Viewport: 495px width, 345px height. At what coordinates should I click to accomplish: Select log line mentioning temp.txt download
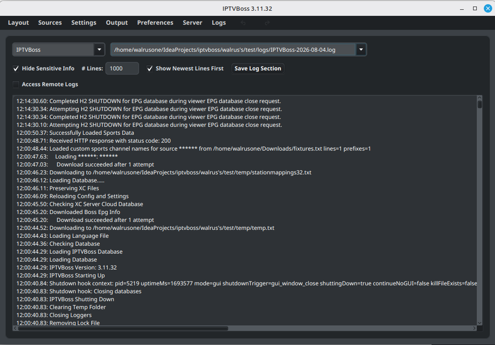tap(145, 228)
